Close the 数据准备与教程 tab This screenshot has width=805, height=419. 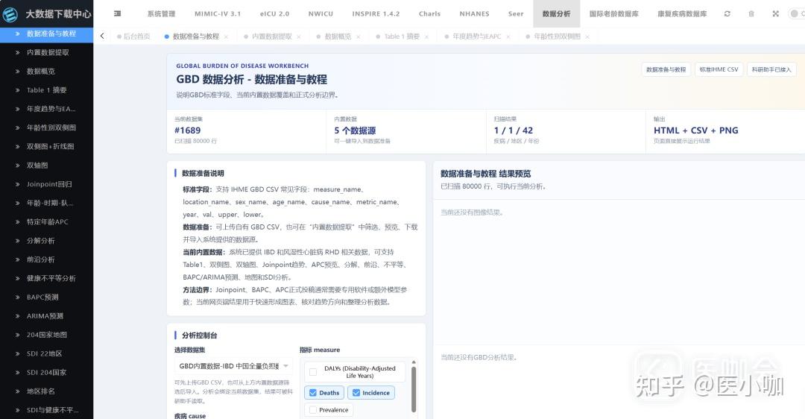(226, 37)
